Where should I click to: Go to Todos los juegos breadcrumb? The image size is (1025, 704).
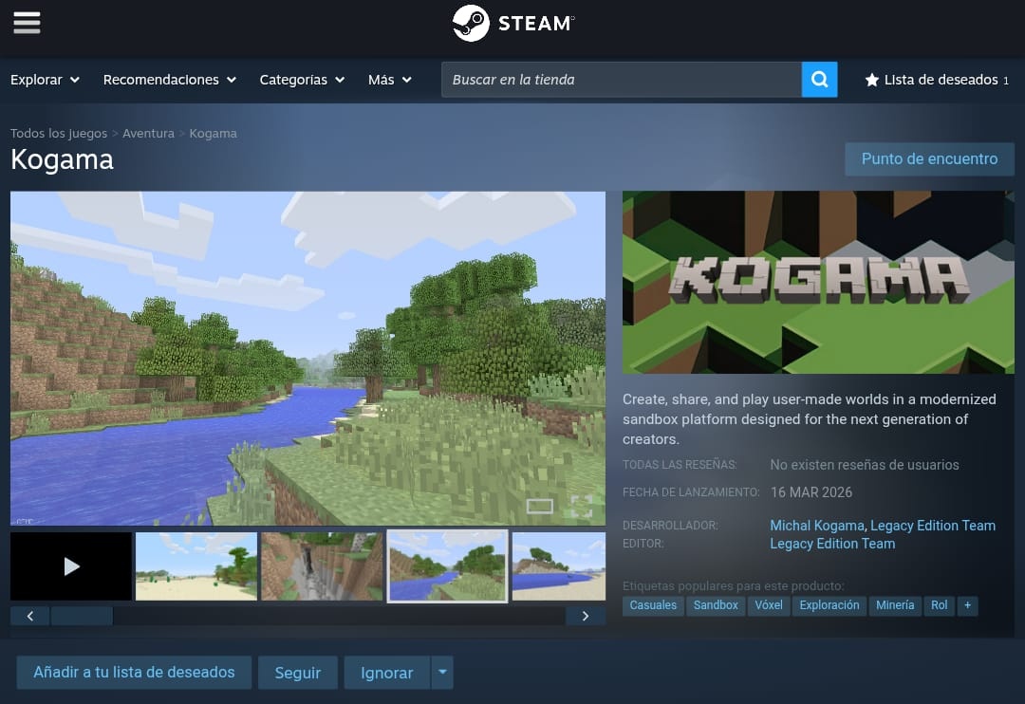59,134
